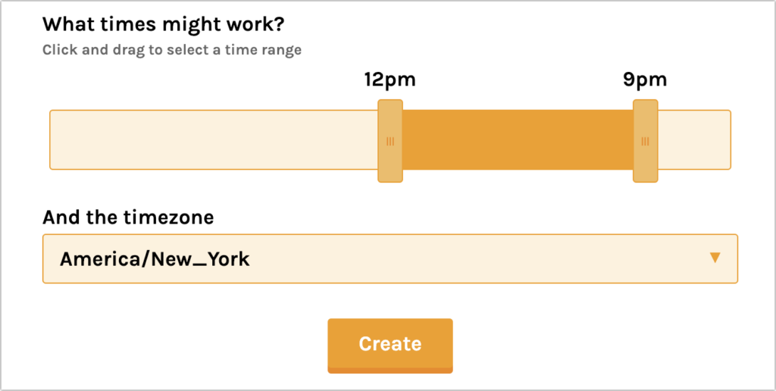Select the 9pm end time handle

tap(646, 141)
